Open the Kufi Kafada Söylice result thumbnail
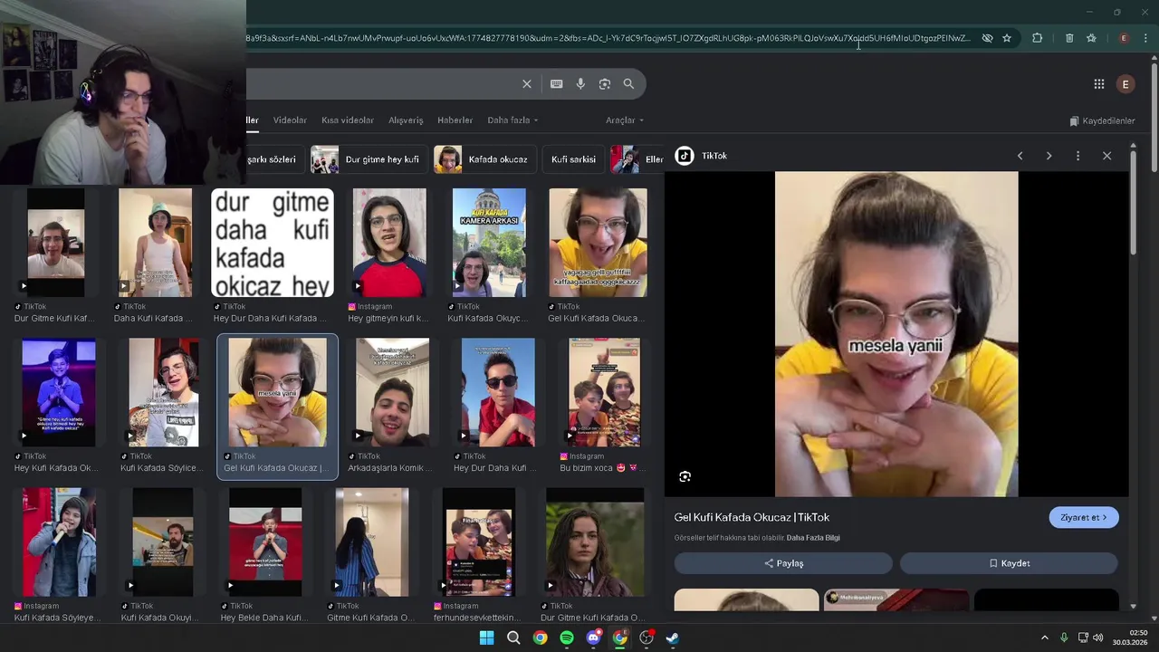The width and height of the screenshot is (1159, 652). (x=163, y=392)
